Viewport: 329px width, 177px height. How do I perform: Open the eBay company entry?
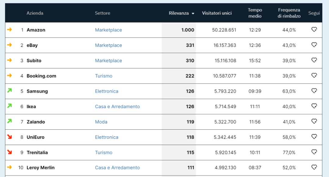click(32, 45)
